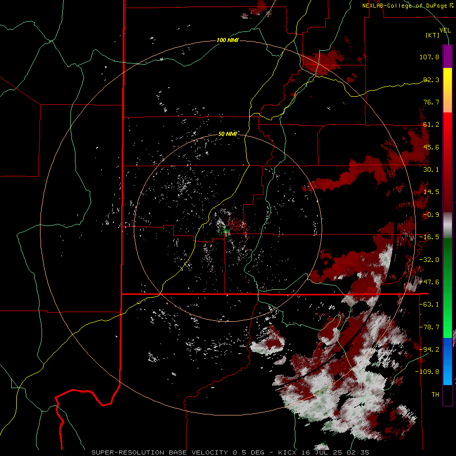Click the TH legend label
The image size is (456, 456).
[435, 395]
